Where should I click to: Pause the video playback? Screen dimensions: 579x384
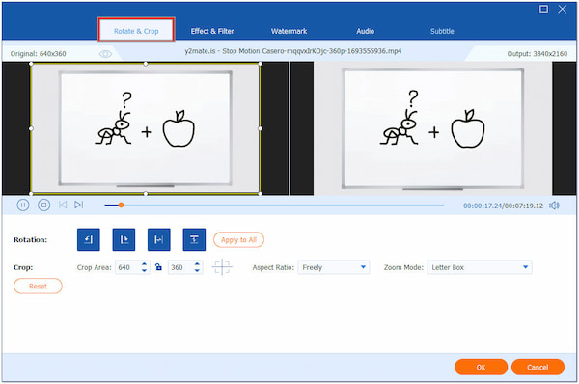point(23,205)
